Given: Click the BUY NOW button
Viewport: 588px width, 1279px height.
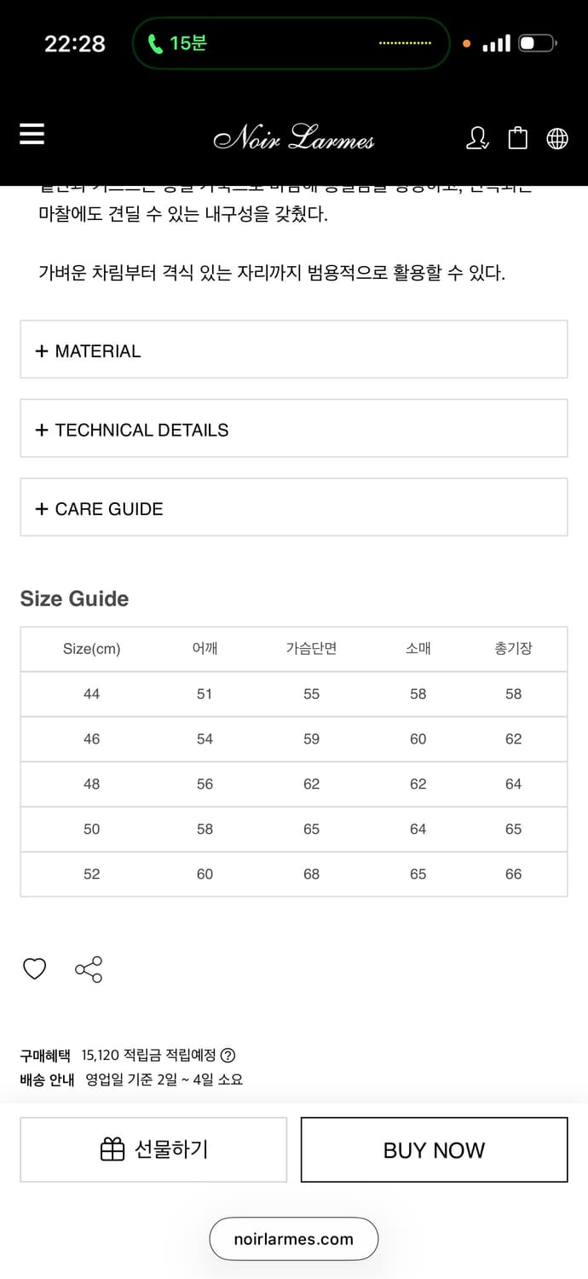Looking at the screenshot, I should (x=434, y=1149).
